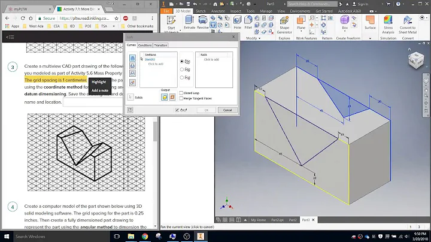
Task: Open File Explorer from the taskbar
Action: (x=131, y=236)
